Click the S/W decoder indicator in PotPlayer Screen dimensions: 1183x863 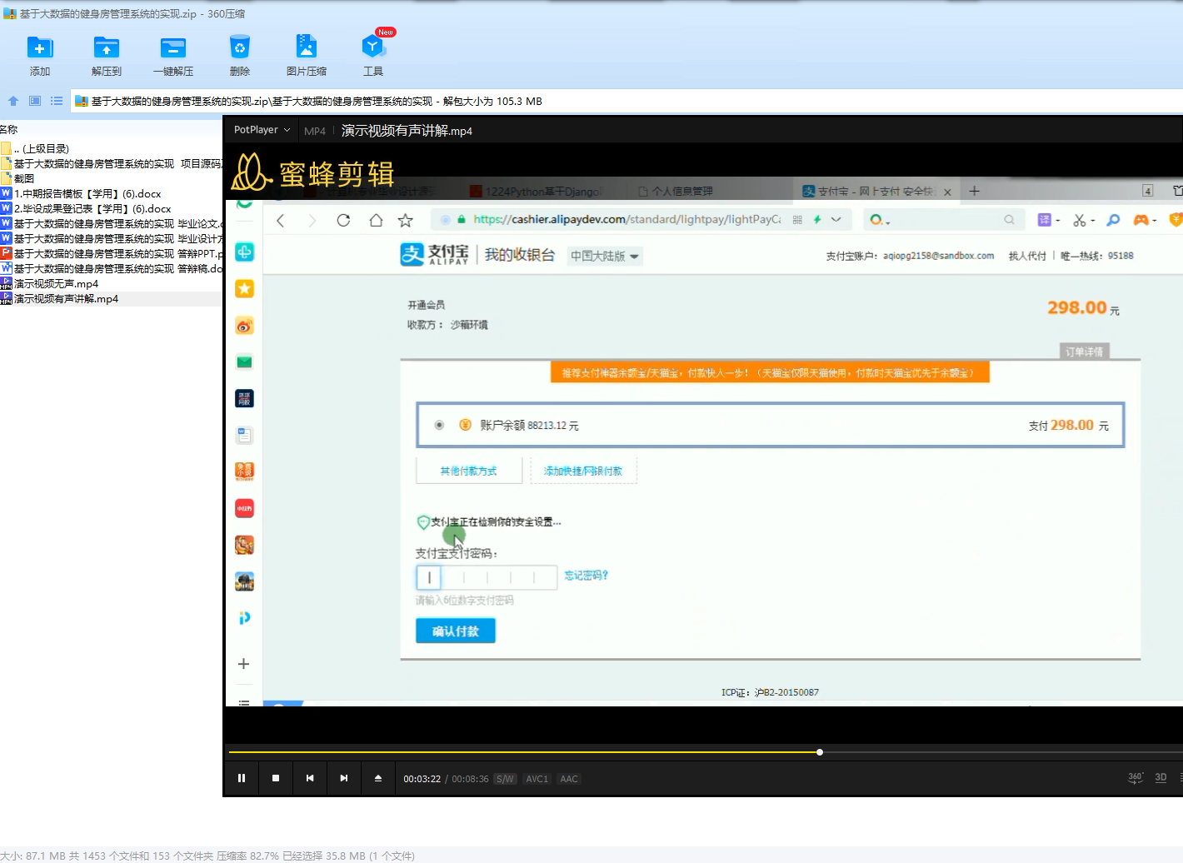[505, 779]
